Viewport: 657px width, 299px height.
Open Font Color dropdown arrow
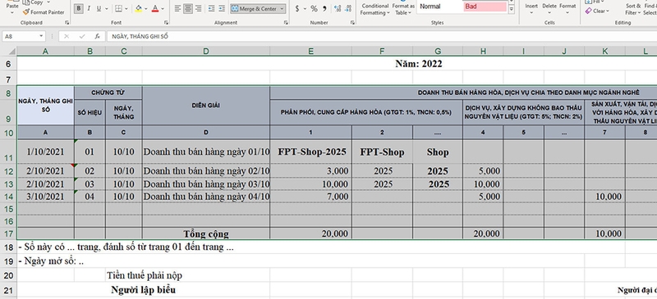[163, 8]
